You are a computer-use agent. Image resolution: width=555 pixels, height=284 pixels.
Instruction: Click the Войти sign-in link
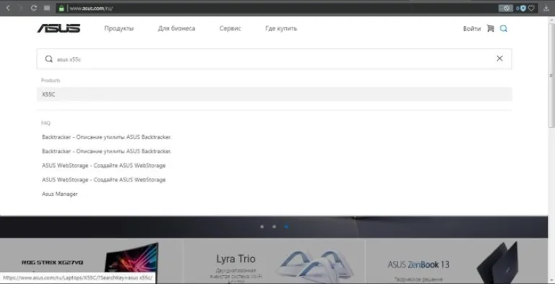pyautogui.click(x=472, y=29)
